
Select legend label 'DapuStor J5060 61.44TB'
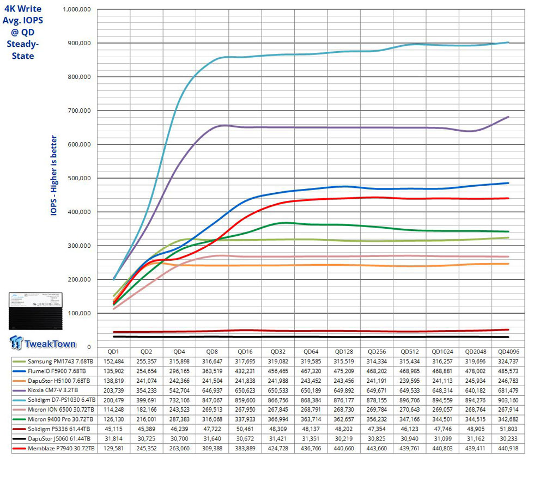point(59,439)
